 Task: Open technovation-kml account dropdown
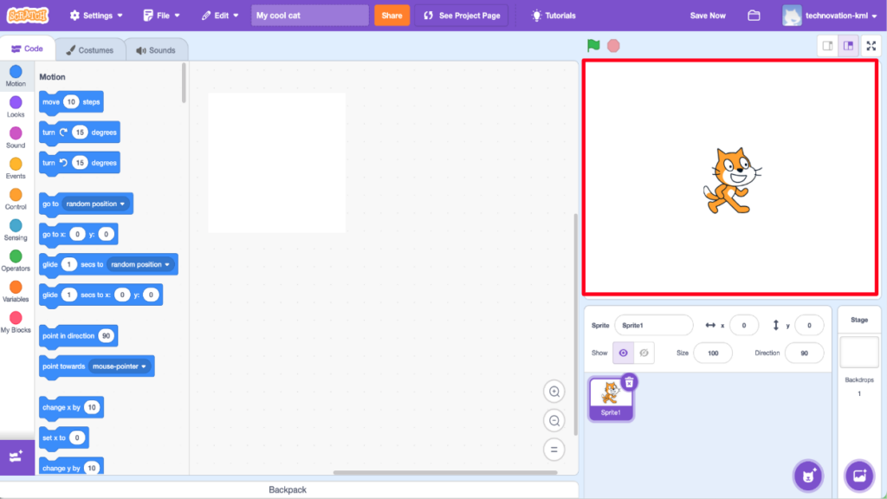(830, 16)
